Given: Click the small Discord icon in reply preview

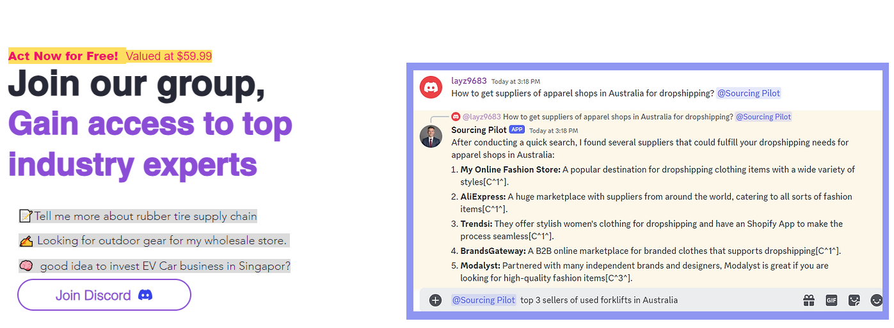Looking at the screenshot, I should pyautogui.click(x=456, y=116).
